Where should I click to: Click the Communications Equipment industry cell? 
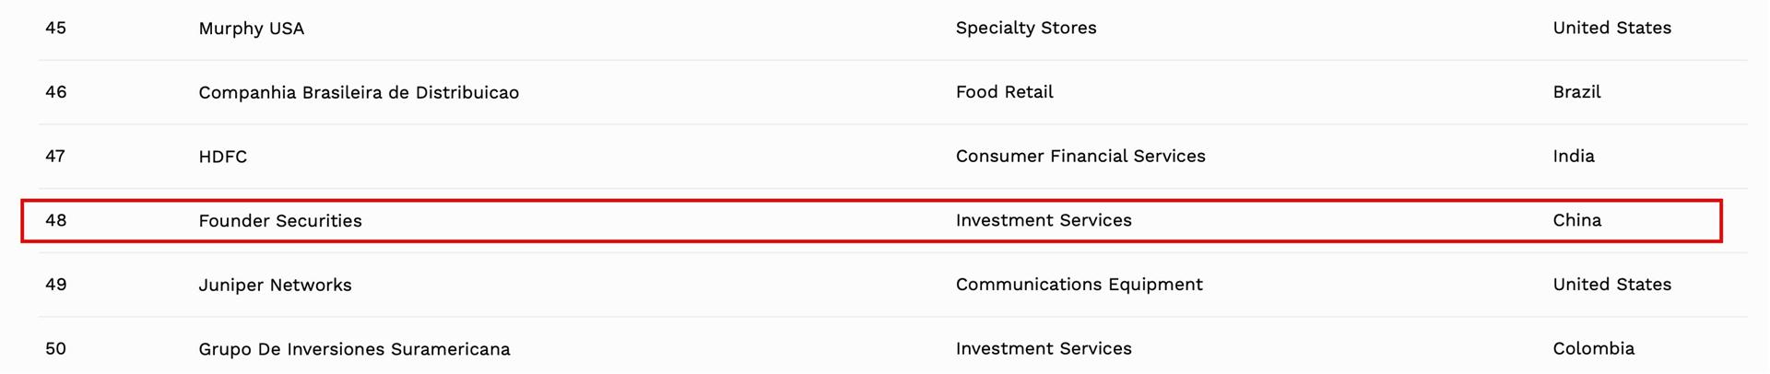coord(1079,285)
